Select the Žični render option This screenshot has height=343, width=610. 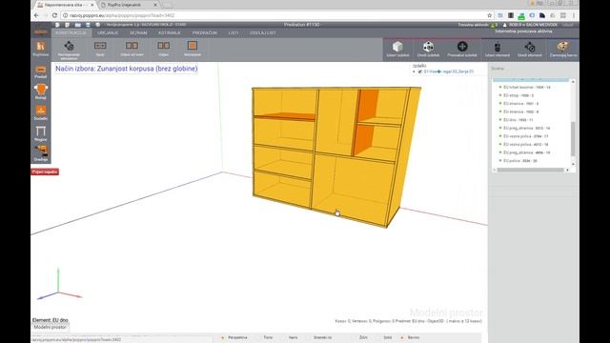click(363, 337)
